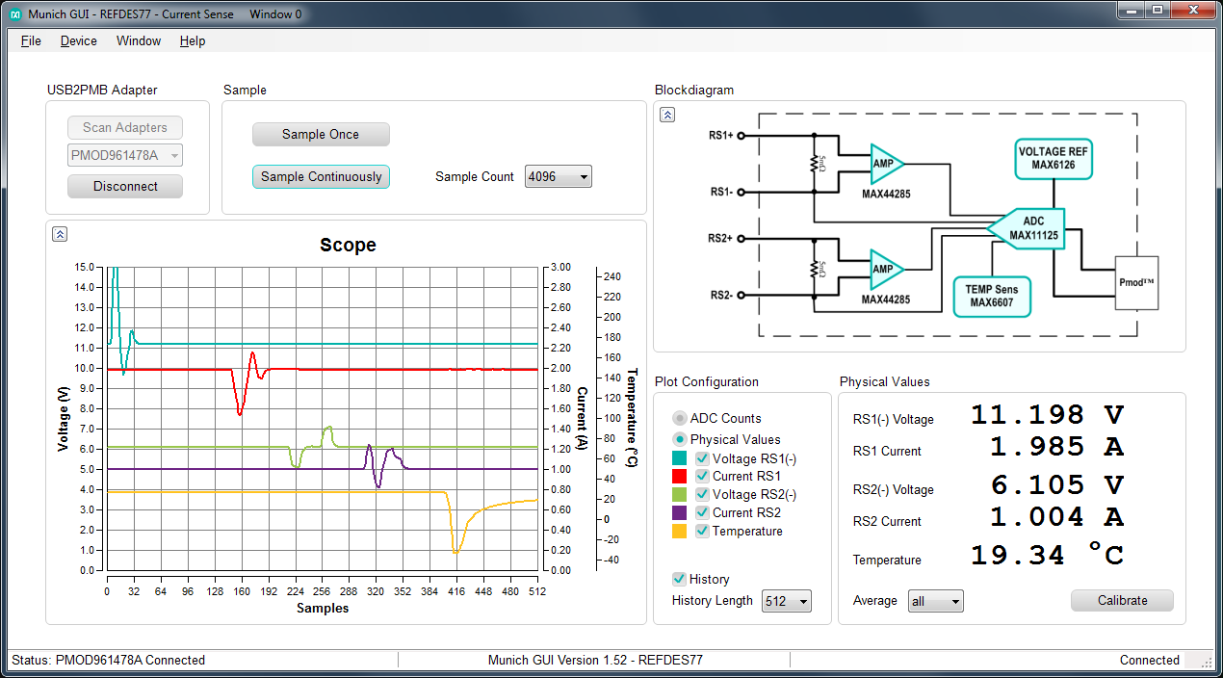
Task: Click Munich GUI Version 1.52 status text
Action: pyautogui.click(x=595, y=660)
